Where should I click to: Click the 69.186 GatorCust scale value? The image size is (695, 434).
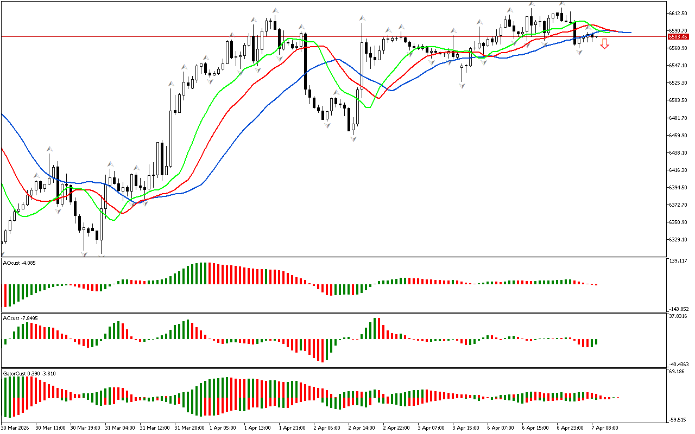678,372
